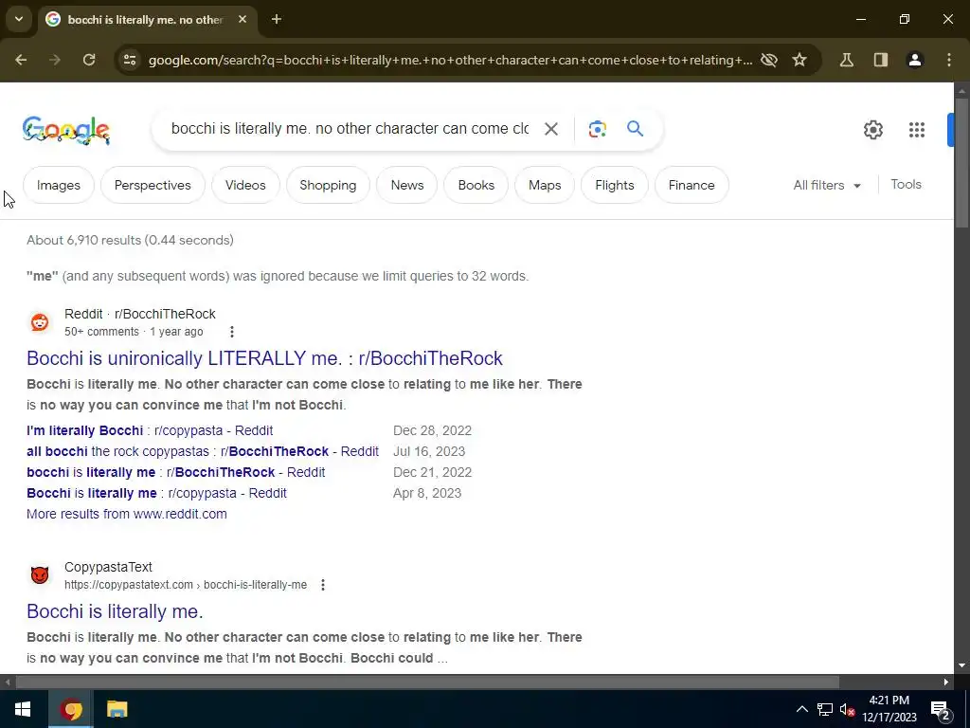Open the site information icon in the address bar
Image resolution: width=970 pixels, height=728 pixels.
click(x=130, y=60)
